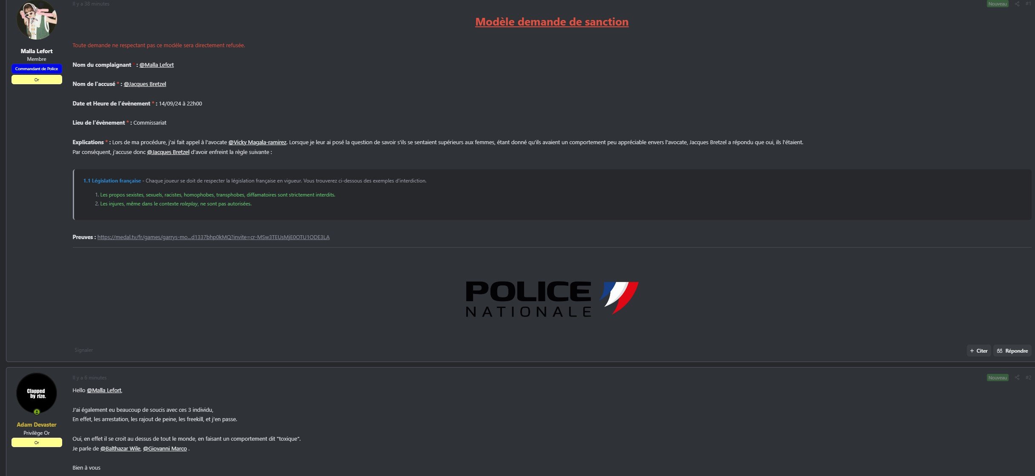
Task: Click the @Giovanni Marco mention
Action: 165,448
